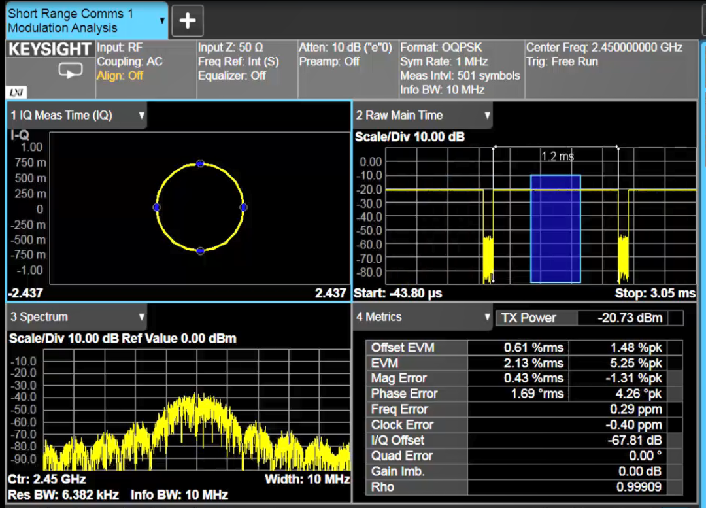This screenshot has width=706, height=508.
Task: Click the rightmost blue constellation point
Action: [x=243, y=207]
